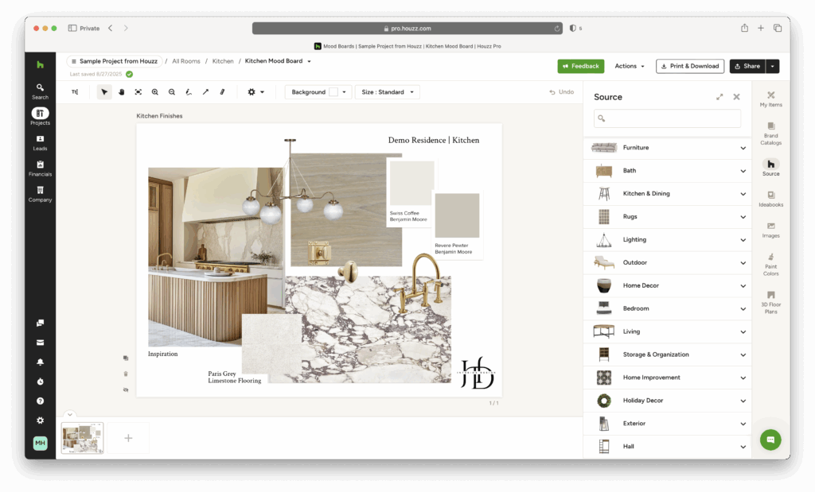815x492 pixels.
Task: Select the Draw tool in the toolbar
Action: tap(189, 91)
